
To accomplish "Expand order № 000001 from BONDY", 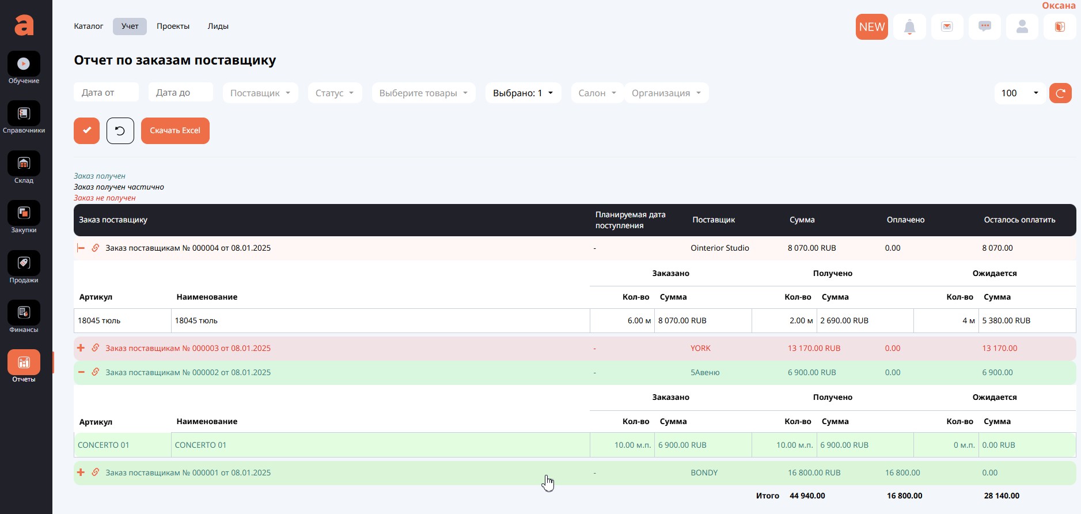I will [x=81, y=473].
